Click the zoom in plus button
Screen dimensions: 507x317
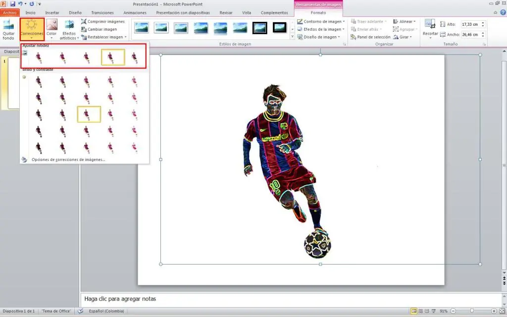click(494, 311)
